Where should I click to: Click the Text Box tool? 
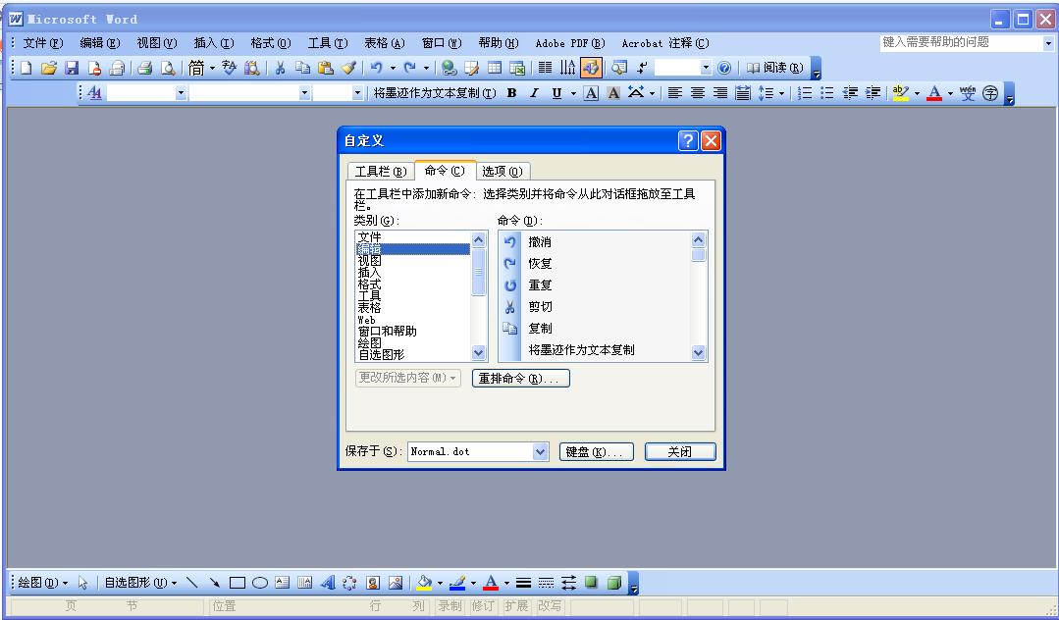coord(282,582)
